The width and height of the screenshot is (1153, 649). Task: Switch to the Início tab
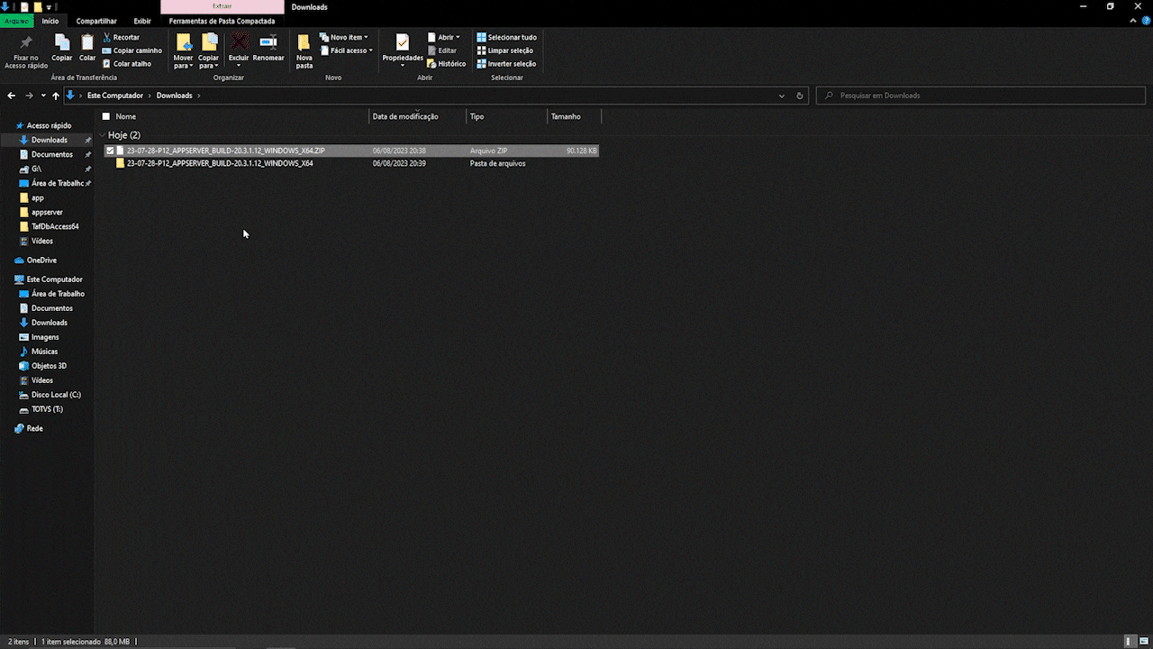point(50,21)
